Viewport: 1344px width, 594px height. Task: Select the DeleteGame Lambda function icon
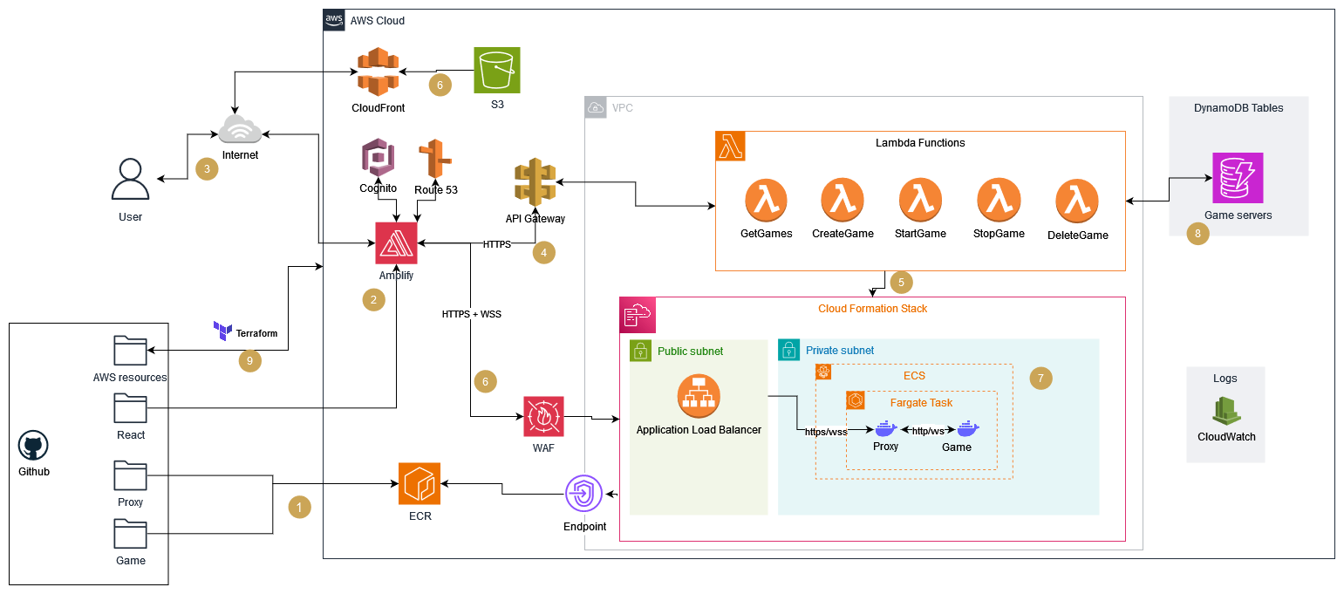(x=1077, y=201)
